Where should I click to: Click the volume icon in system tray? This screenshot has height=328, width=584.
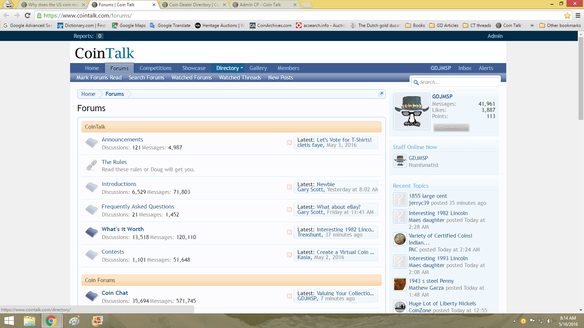point(550,321)
